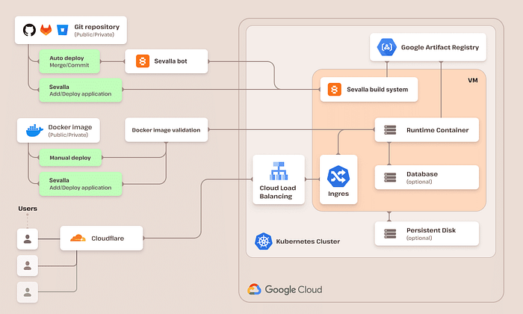Click the Sevalla build system orange icon
This screenshot has height=314, width=523.
click(x=334, y=90)
